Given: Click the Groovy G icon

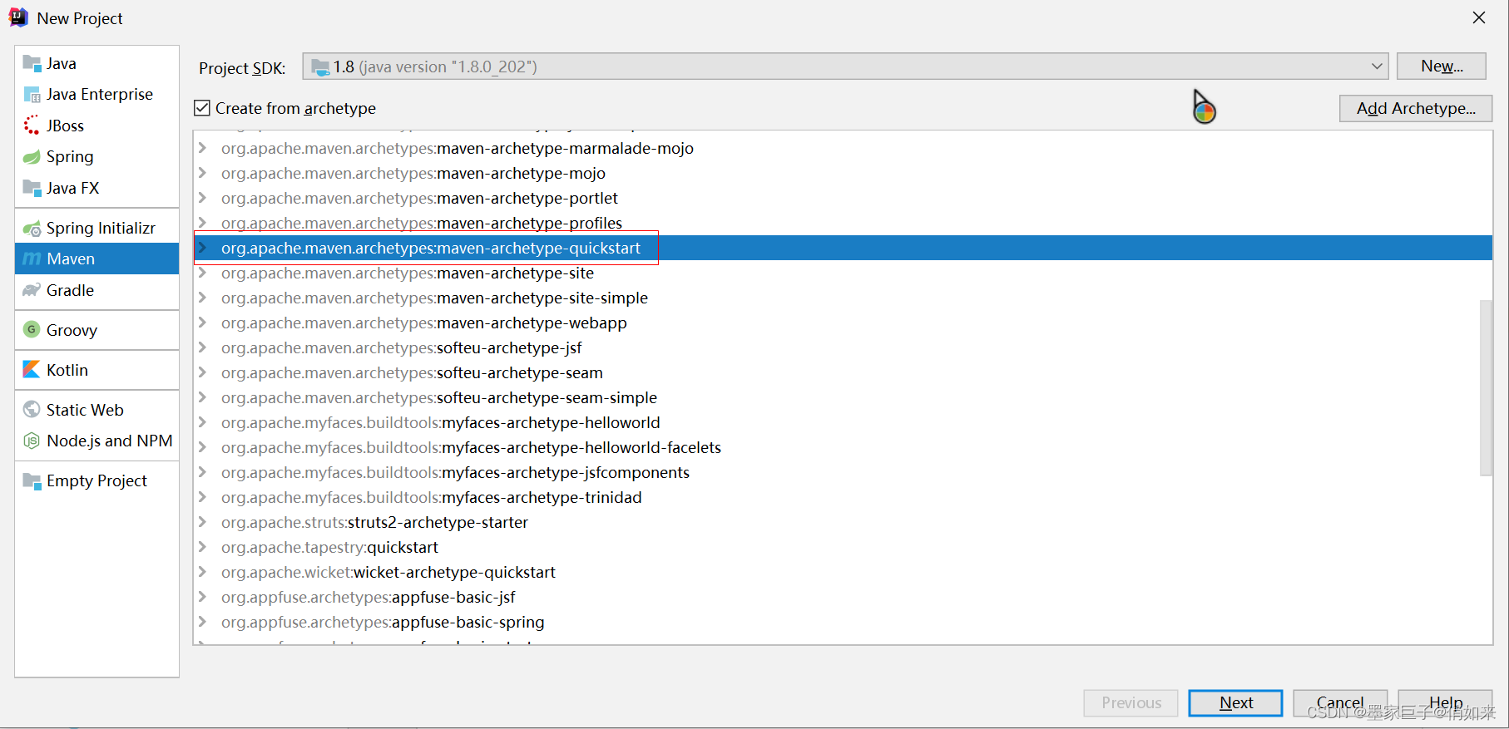Looking at the screenshot, I should pos(32,330).
